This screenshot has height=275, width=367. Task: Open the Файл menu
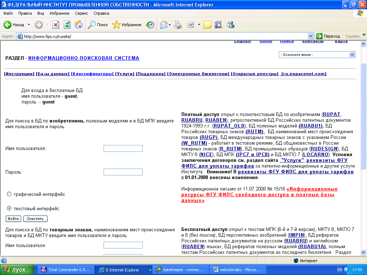pyautogui.click(x=8, y=13)
